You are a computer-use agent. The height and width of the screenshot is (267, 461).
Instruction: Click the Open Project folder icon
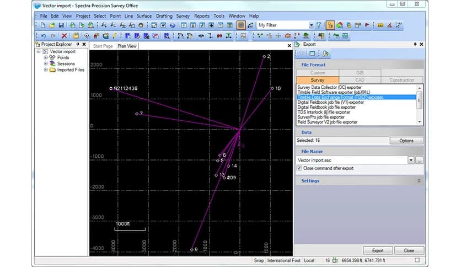(x=52, y=25)
